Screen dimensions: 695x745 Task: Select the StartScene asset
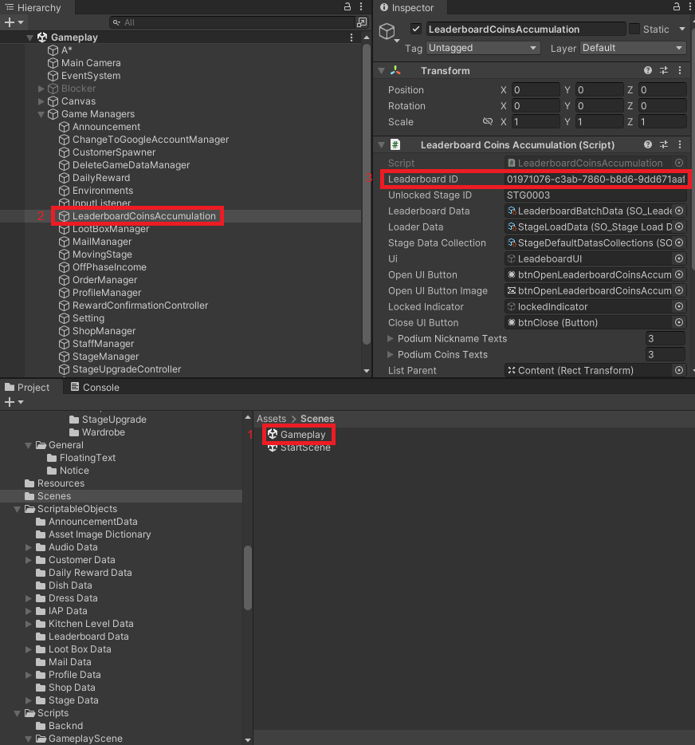[304, 447]
